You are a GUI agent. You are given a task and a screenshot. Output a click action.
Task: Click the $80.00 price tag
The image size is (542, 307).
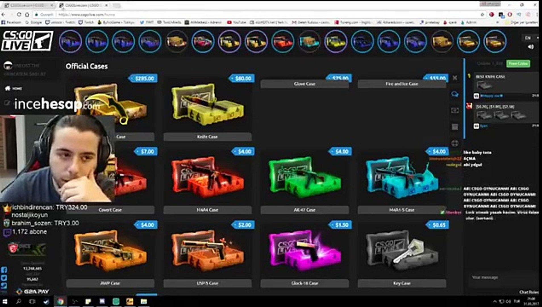pos(242,78)
